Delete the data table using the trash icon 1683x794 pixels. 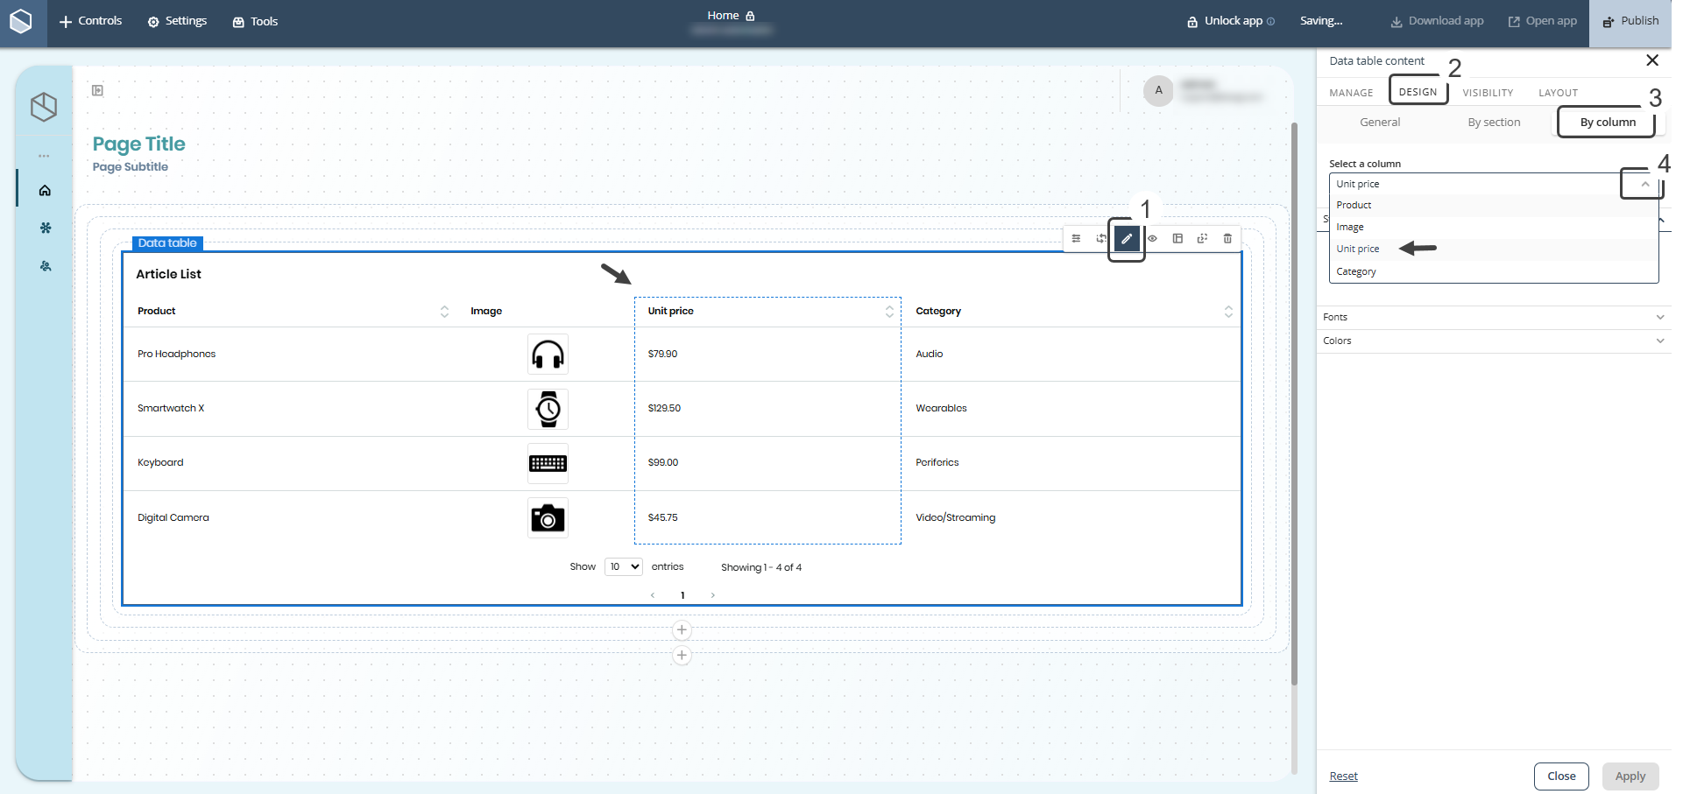coord(1227,238)
